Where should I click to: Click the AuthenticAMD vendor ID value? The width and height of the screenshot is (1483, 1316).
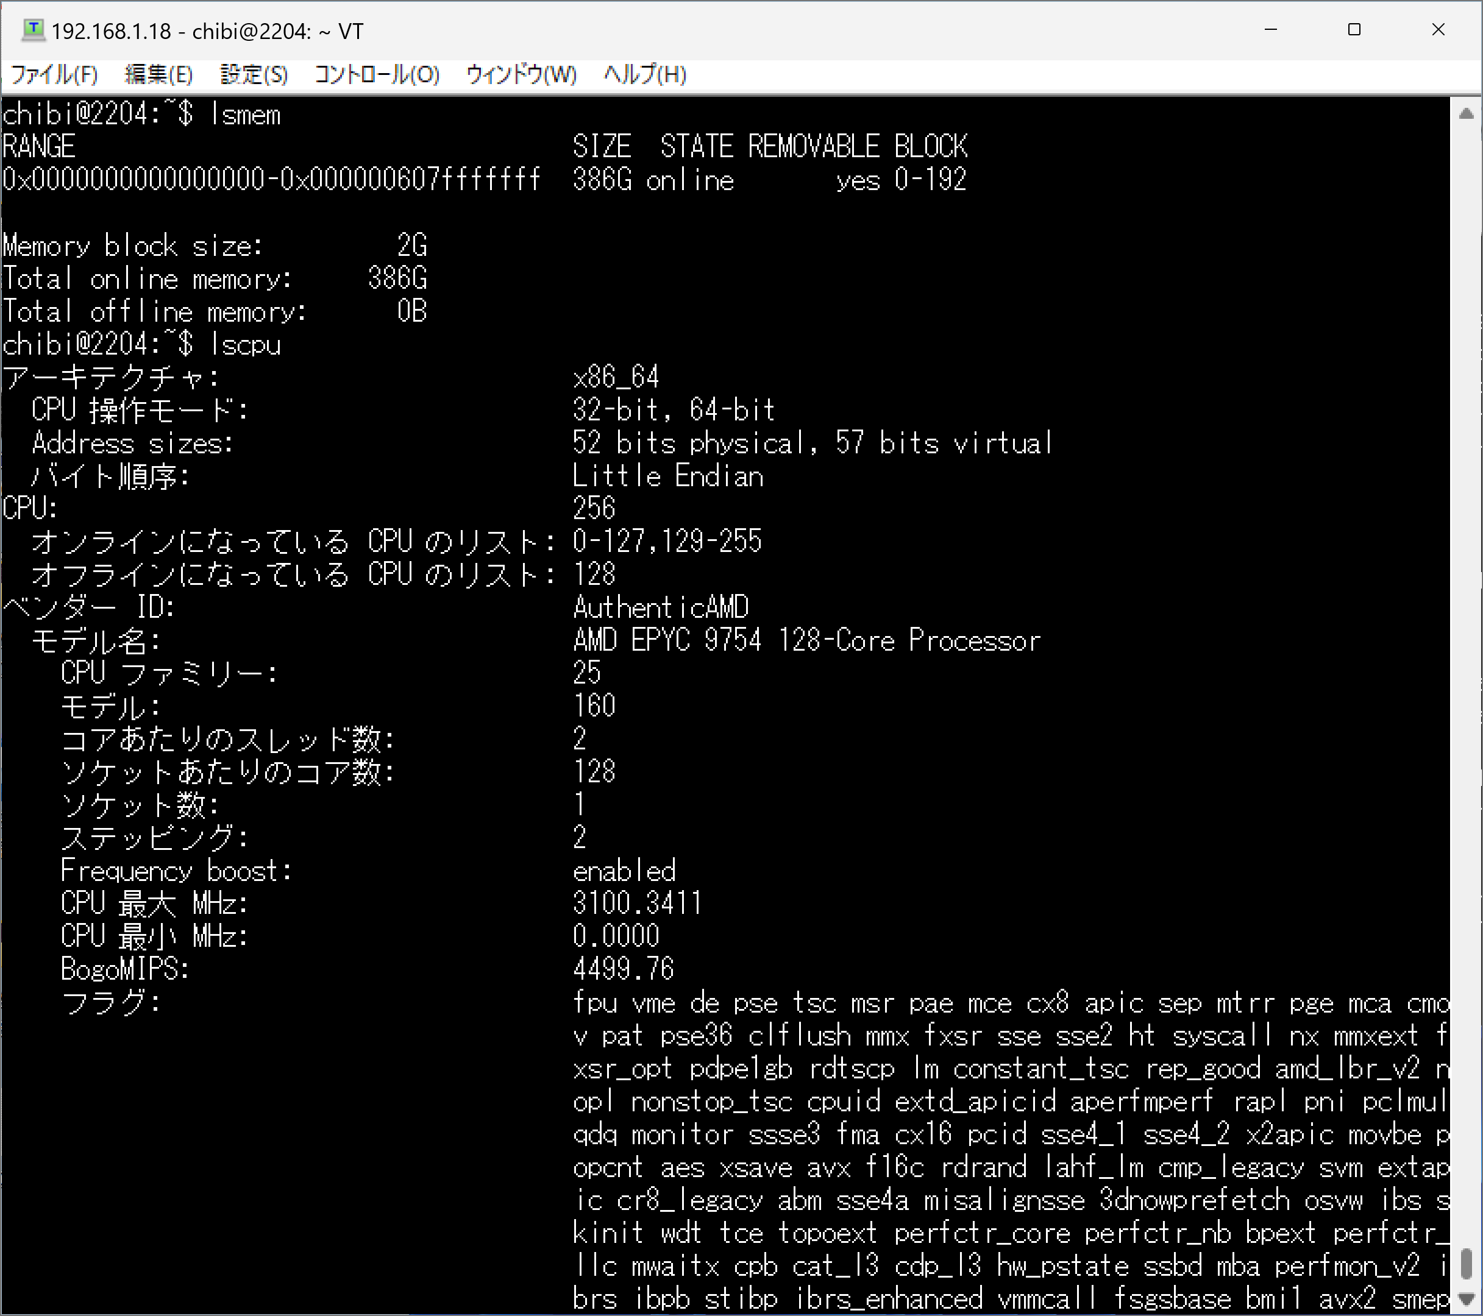pos(661,607)
